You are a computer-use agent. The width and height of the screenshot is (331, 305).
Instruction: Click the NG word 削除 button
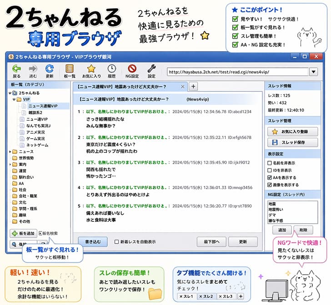tap(303, 230)
